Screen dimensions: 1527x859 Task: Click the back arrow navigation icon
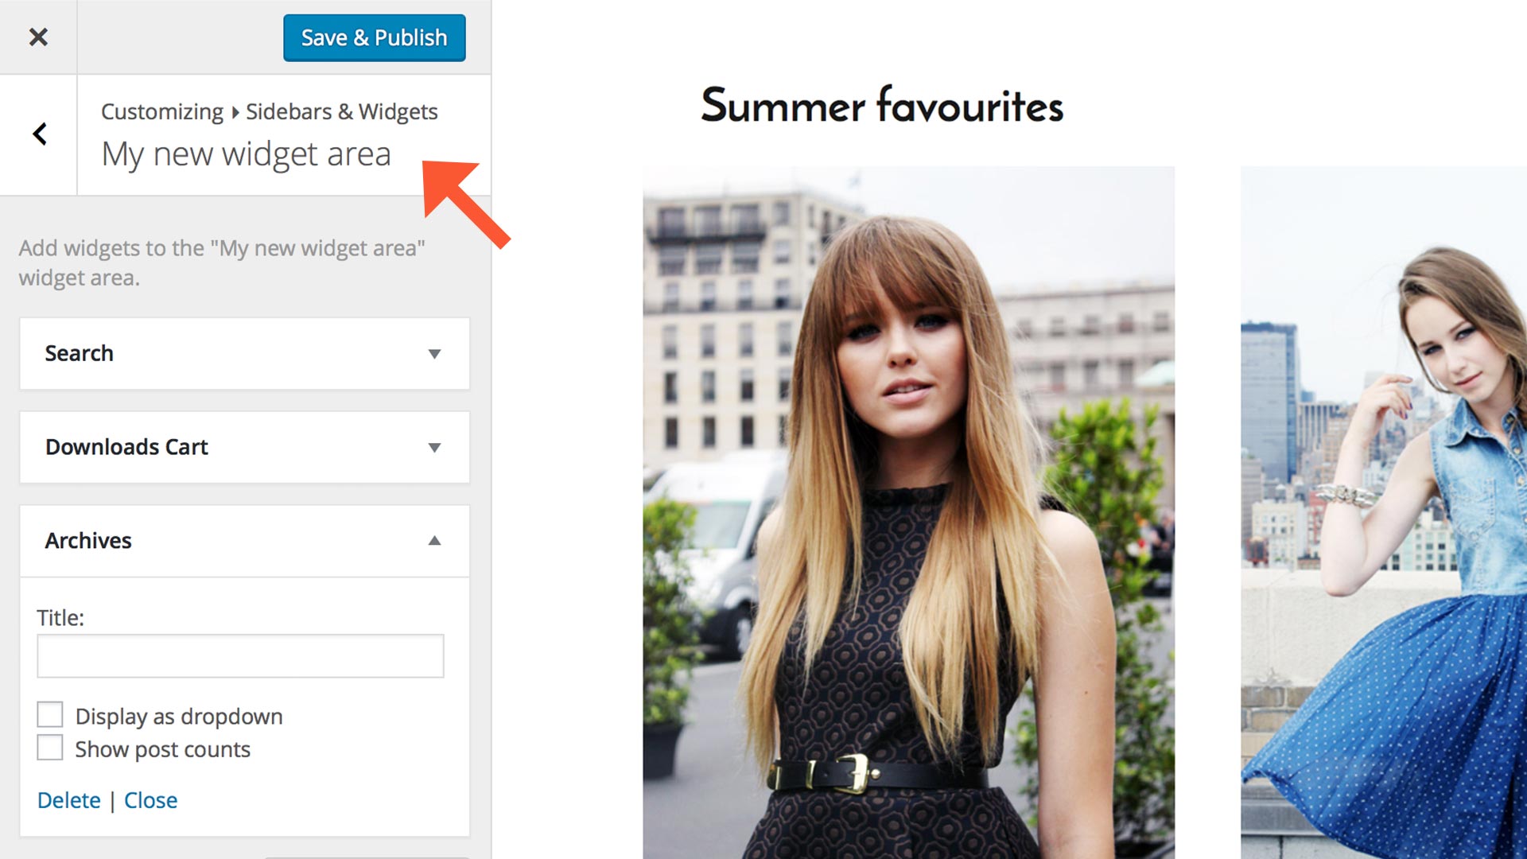pos(37,133)
